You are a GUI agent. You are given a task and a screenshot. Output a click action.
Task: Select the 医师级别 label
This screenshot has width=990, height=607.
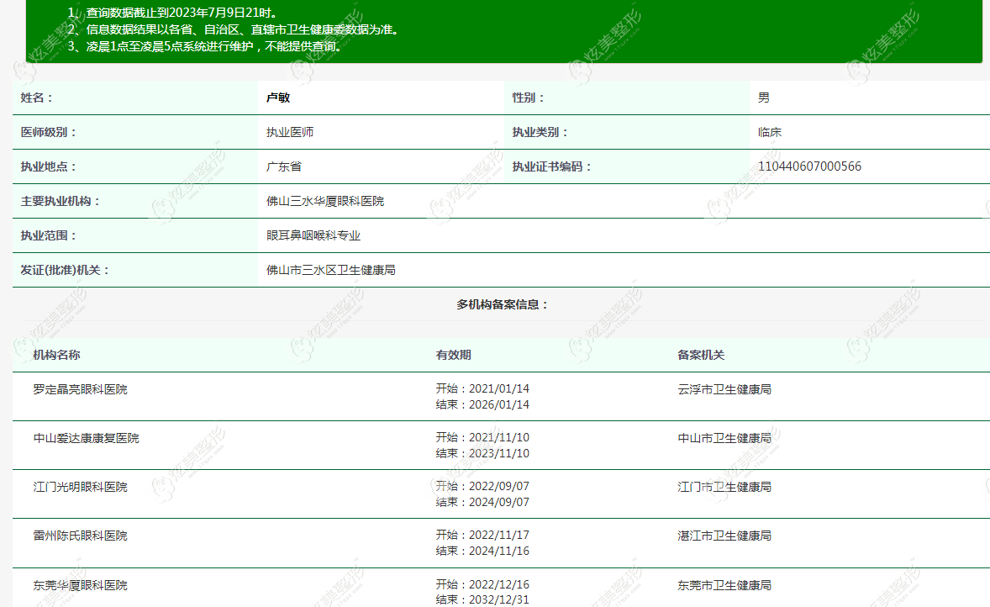click(x=49, y=132)
